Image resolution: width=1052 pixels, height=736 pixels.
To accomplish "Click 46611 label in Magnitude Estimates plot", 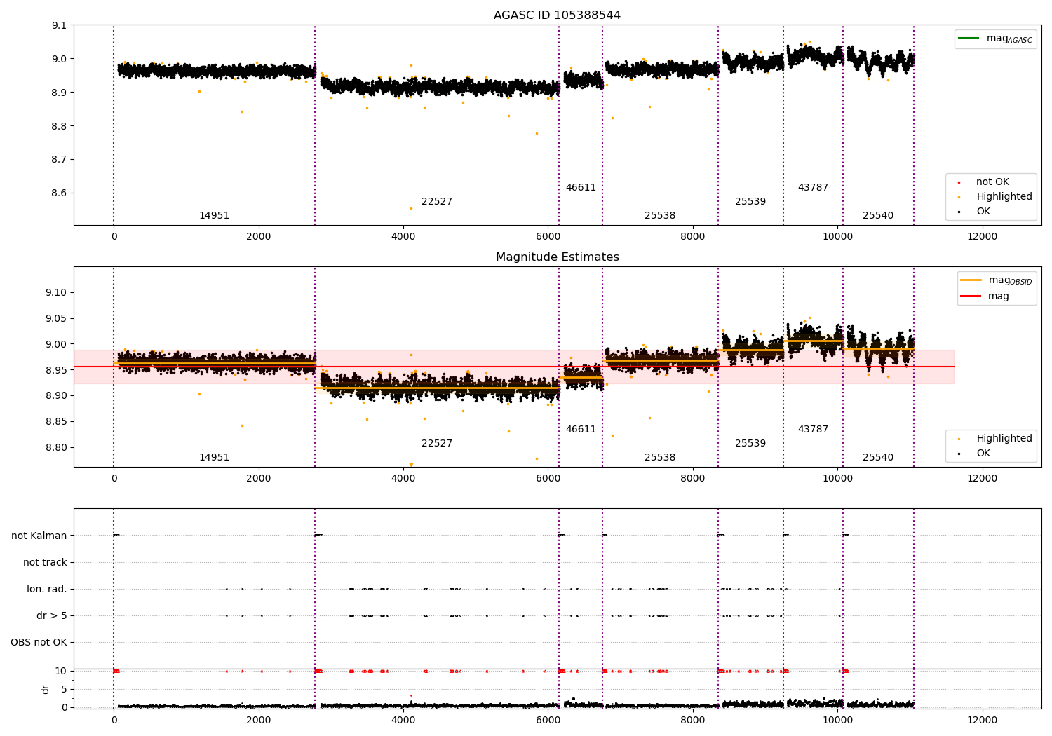I will click(x=581, y=430).
